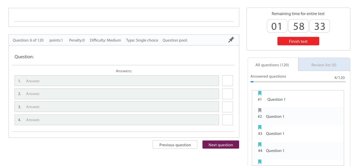Click the minutes box showing 58
Image resolution: width=361 pixels, height=166 pixels.
(298, 26)
